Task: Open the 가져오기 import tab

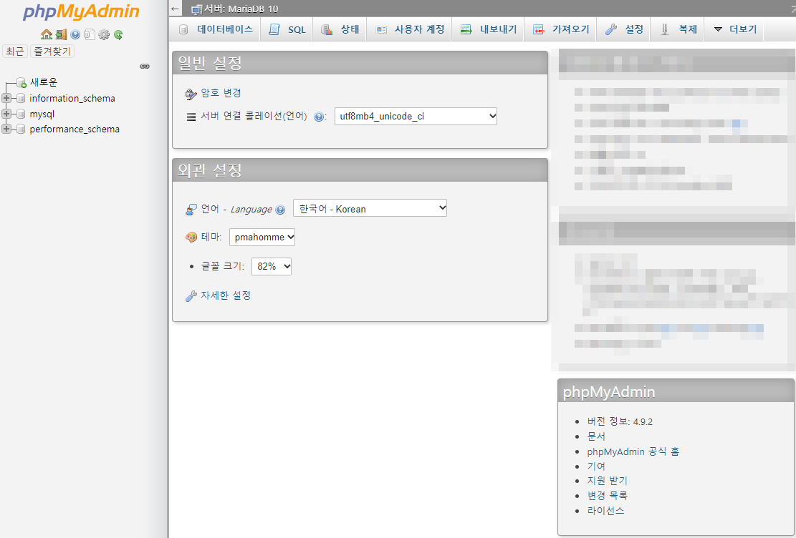Action: [561, 29]
